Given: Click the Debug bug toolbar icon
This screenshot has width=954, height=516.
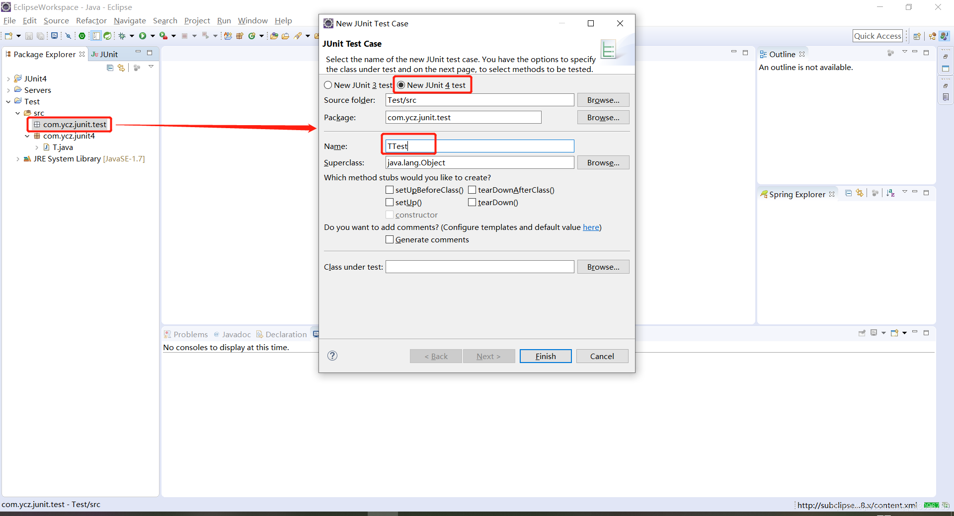Looking at the screenshot, I should [122, 36].
